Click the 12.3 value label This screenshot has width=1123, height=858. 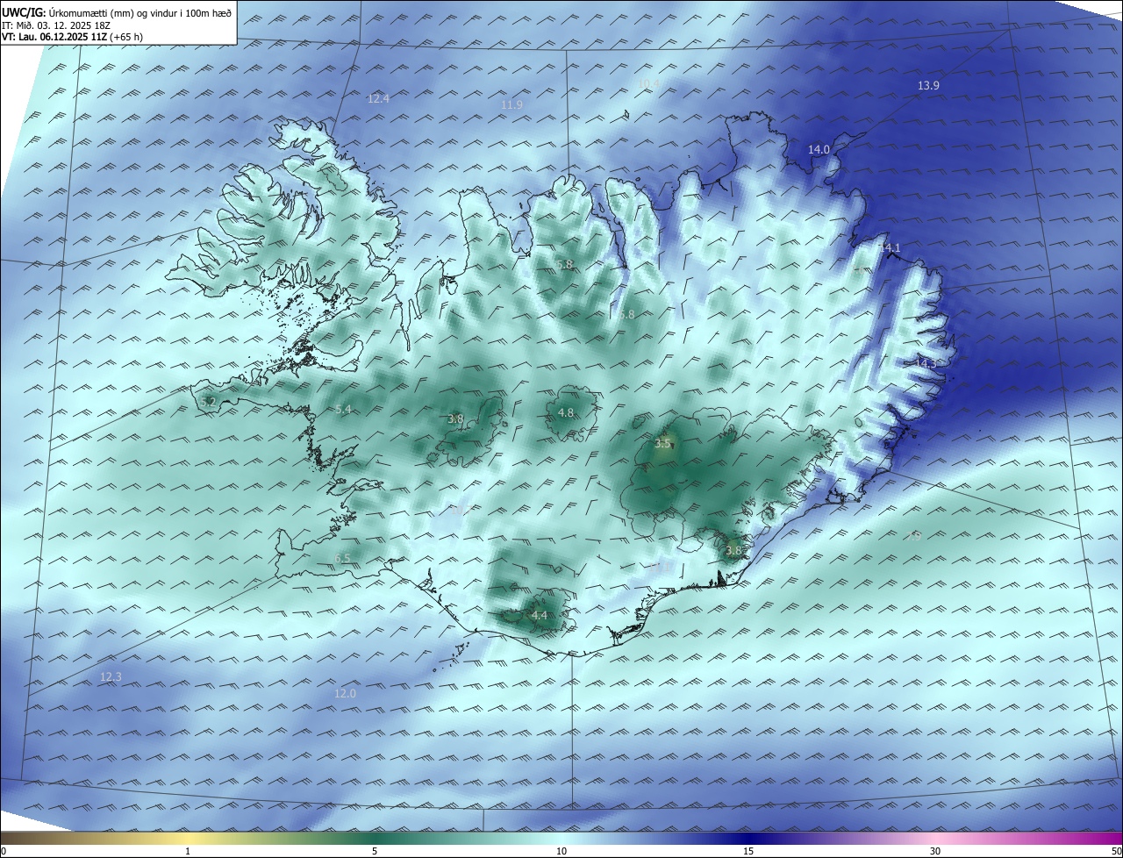point(111,677)
